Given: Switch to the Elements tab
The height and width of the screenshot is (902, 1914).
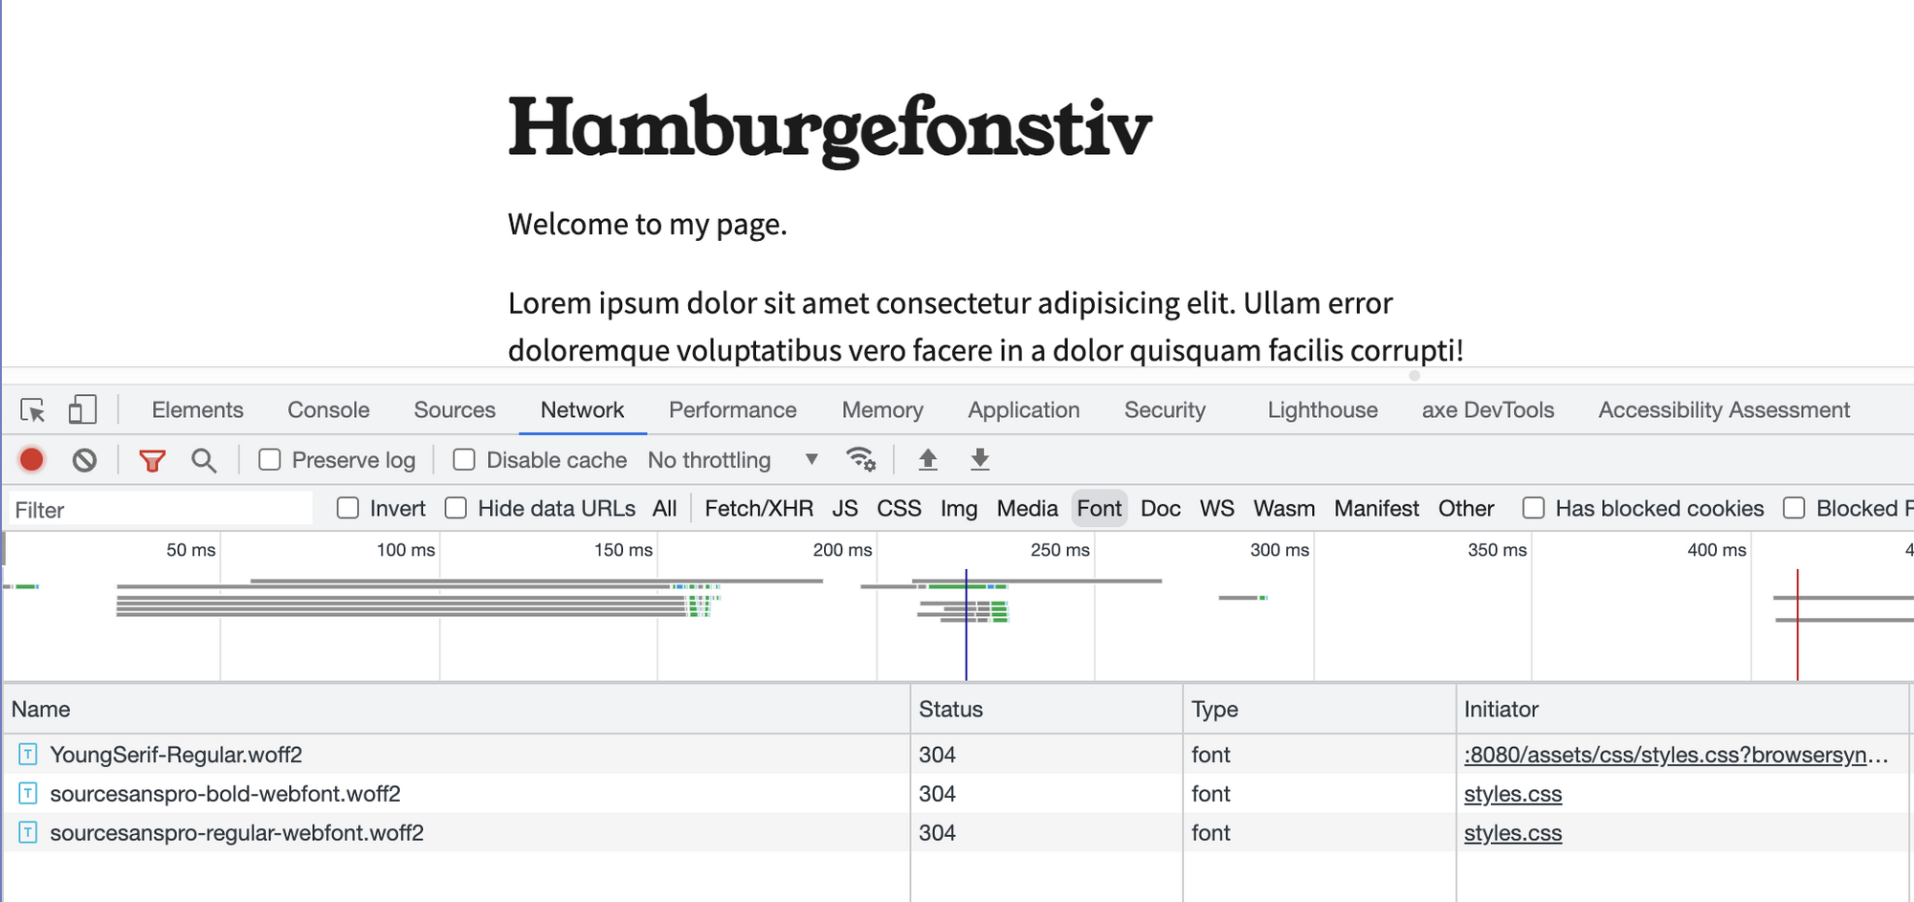Looking at the screenshot, I should [198, 410].
